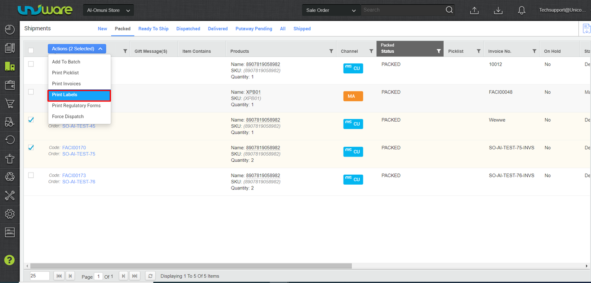
Task: Open the warehouse shelf sidebar icon
Action: pos(10,233)
